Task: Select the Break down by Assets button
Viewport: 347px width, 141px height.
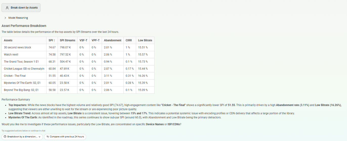Action: [21, 8]
